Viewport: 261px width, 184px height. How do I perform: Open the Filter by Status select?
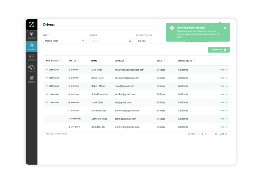click(x=151, y=41)
